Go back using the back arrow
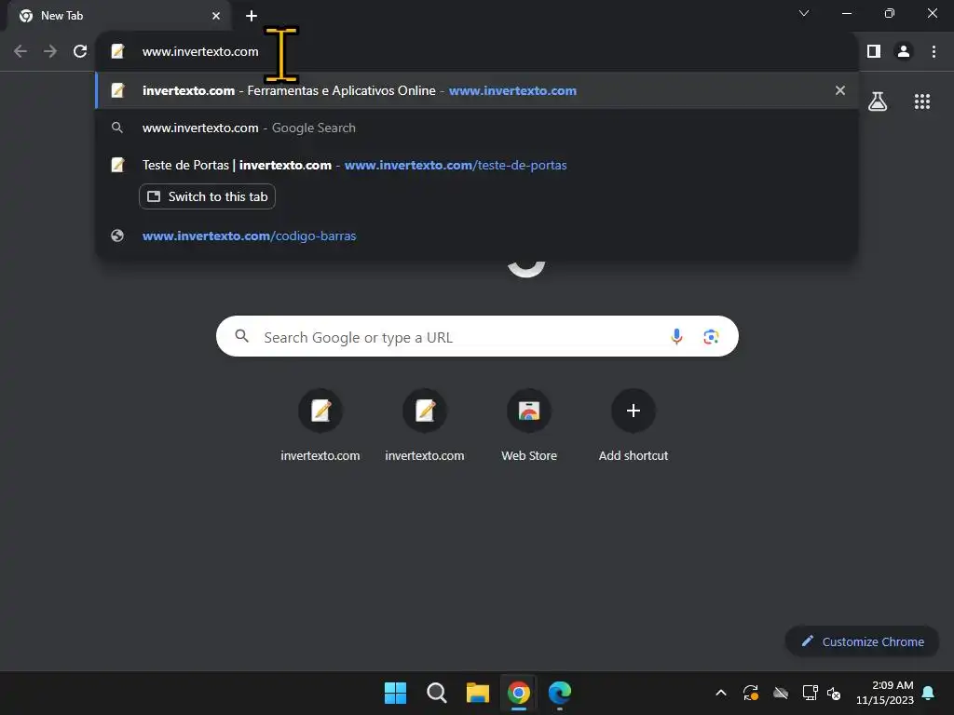The image size is (954, 715). 20,52
